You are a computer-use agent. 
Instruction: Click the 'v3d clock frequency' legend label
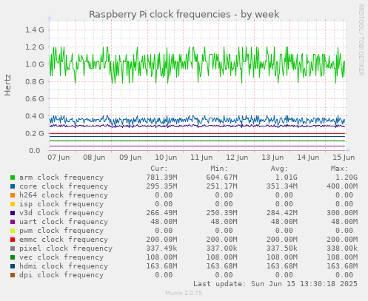(61, 213)
